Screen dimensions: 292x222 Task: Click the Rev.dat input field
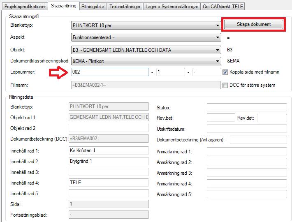[272, 118]
